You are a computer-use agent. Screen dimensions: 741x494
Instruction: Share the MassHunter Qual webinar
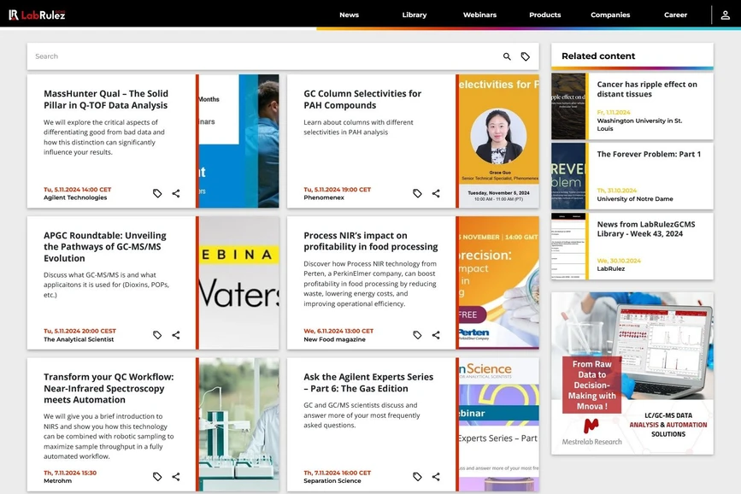pos(176,193)
